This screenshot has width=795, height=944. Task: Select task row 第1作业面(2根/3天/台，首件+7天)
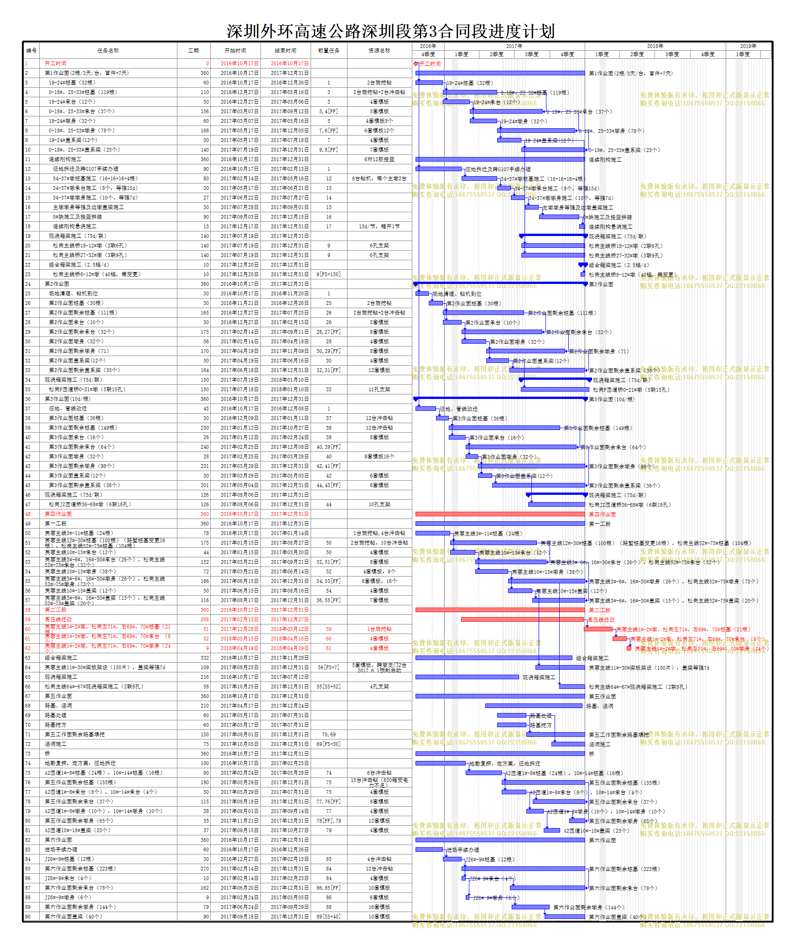(218, 73)
